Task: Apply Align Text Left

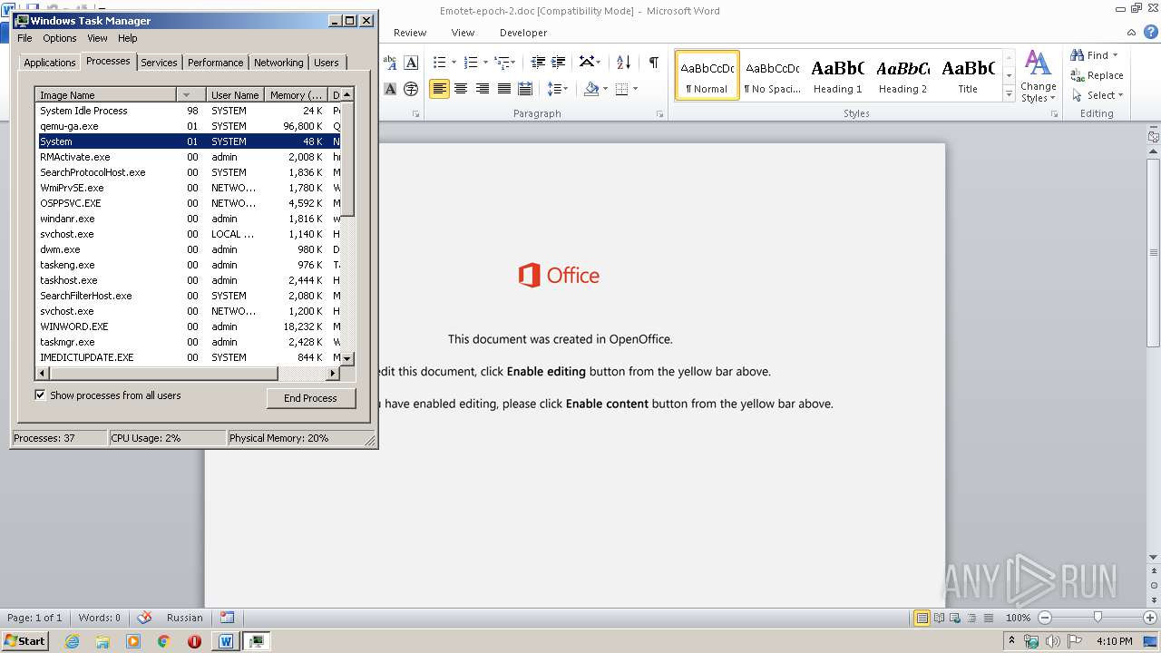Action: click(x=439, y=88)
